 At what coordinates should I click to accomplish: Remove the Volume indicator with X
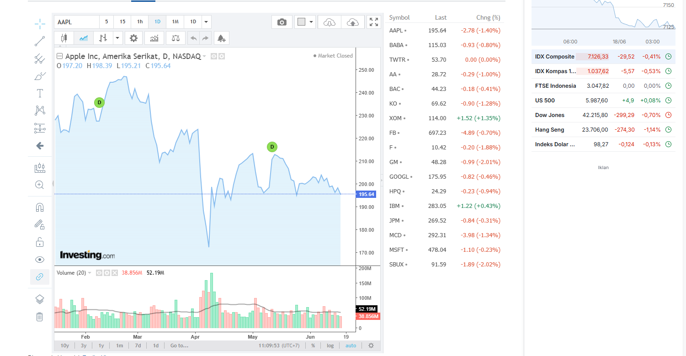click(115, 273)
